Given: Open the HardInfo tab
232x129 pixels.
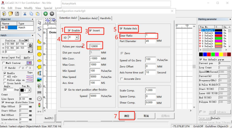Looking at the screenshot, I should pyautogui.click(x=105, y=18).
